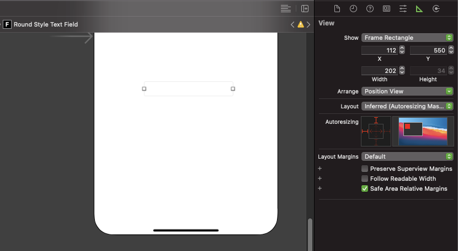
Task: Click the Autoresizing label
Action: (342, 122)
